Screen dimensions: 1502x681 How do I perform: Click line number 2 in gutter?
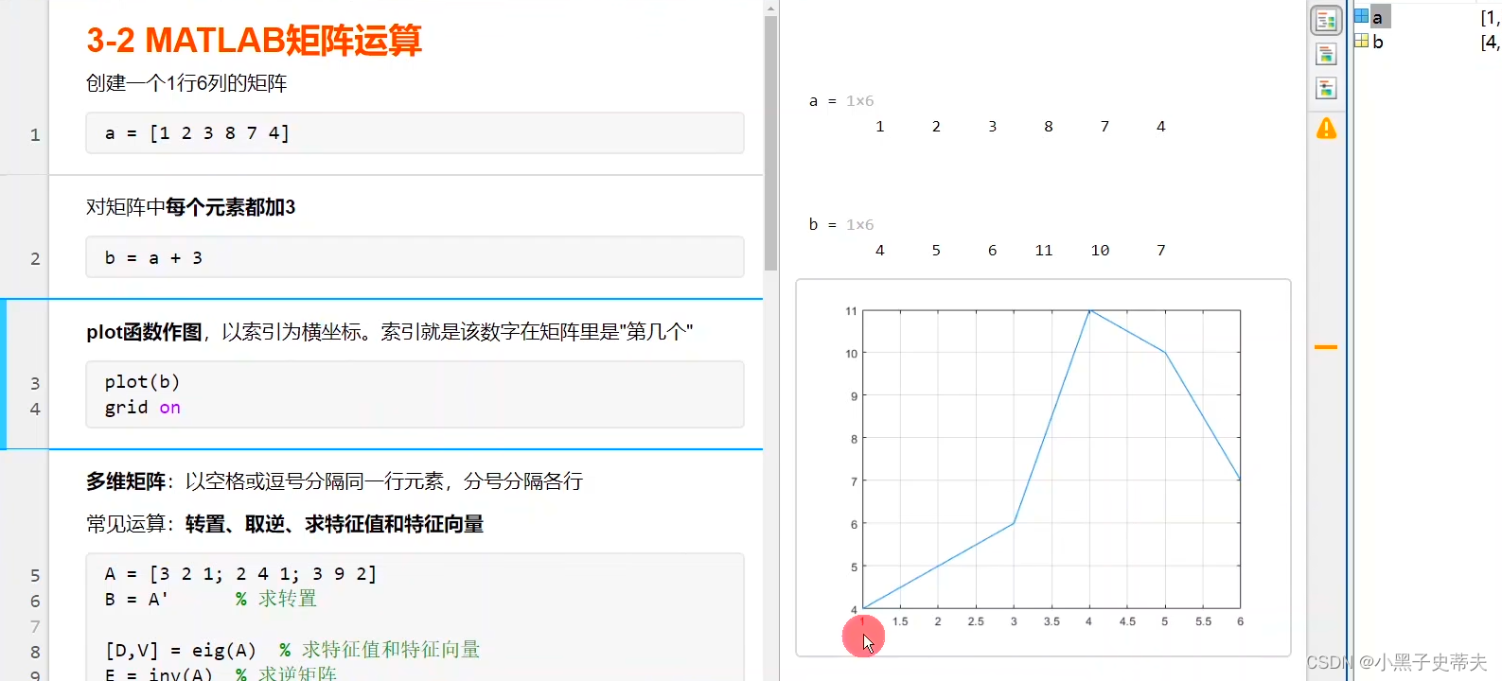(35, 258)
